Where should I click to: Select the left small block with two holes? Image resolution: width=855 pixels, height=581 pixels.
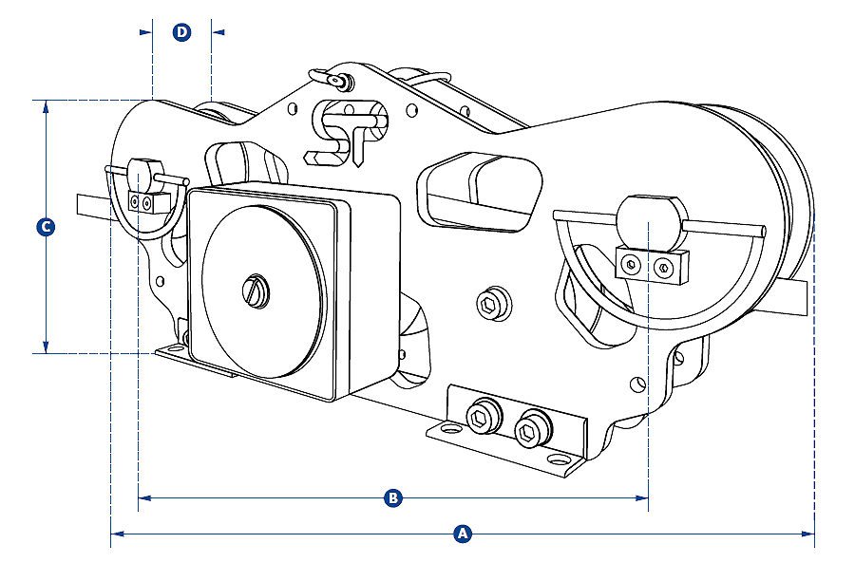143,202
